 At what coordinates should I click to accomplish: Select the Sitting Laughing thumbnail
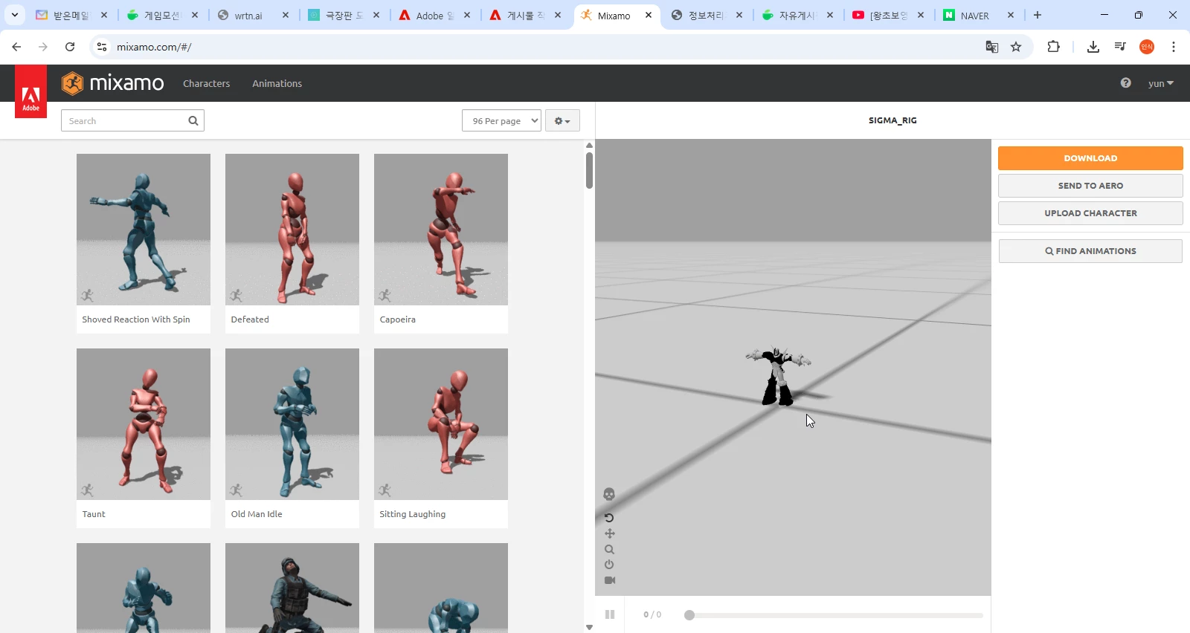click(441, 424)
